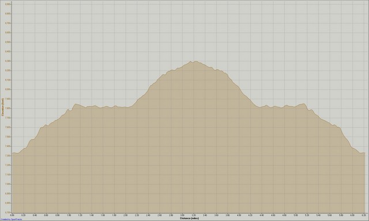The image size is (369, 221).
Task: Click the 7,000 elevation axis label
Action: tap(7, 184)
